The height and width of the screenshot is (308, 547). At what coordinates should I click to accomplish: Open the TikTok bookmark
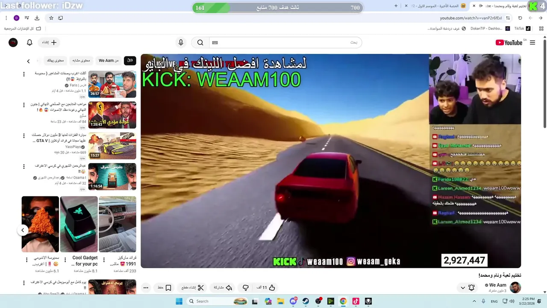coord(522,29)
